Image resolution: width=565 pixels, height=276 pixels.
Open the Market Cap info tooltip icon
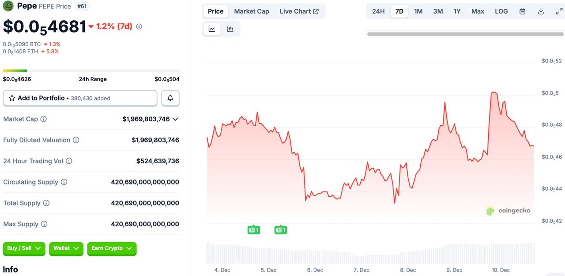(44, 119)
